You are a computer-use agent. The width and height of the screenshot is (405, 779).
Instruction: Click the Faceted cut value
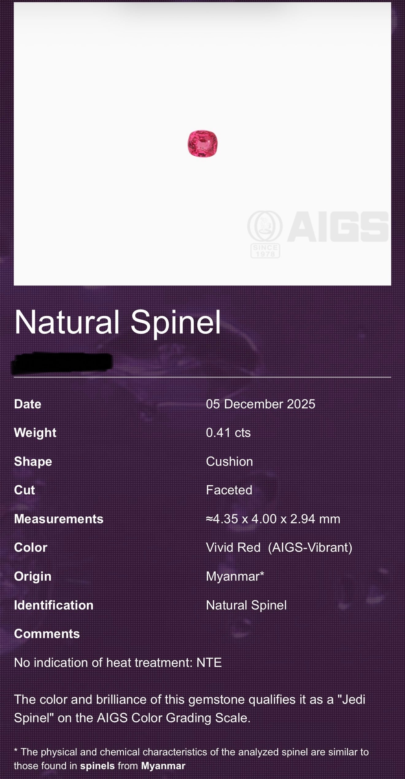[x=229, y=490]
